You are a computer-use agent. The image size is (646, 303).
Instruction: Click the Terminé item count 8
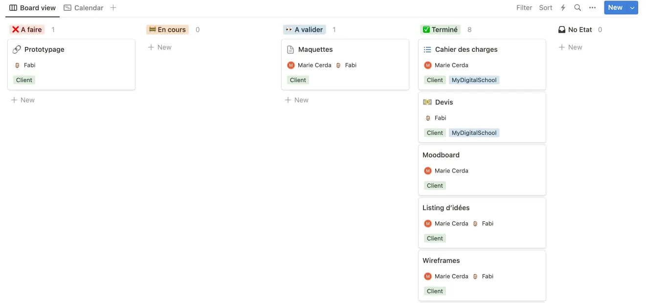point(469,30)
